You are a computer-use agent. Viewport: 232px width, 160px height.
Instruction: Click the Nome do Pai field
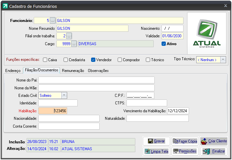[96, 80]
